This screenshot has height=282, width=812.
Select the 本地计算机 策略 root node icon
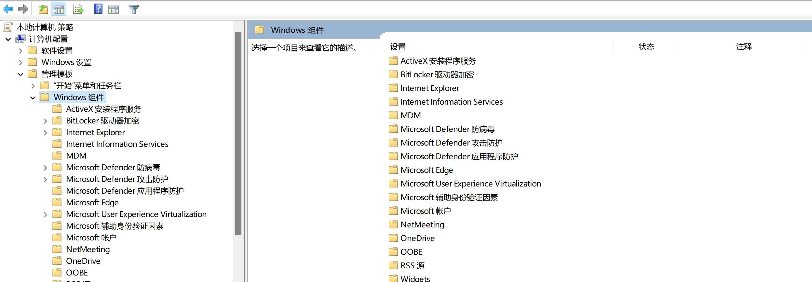pos(8,27)
